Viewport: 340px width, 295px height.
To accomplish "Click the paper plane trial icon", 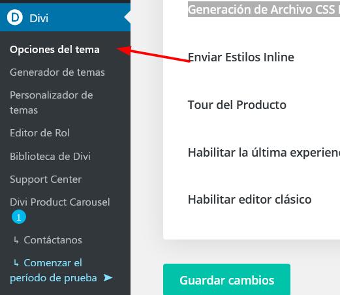I will 108,277.
